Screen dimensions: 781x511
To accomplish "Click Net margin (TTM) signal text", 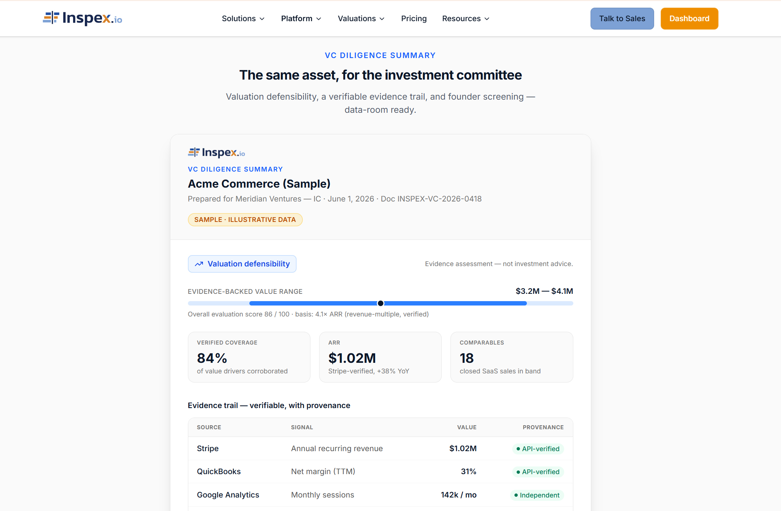I will [x=323, y=472].
